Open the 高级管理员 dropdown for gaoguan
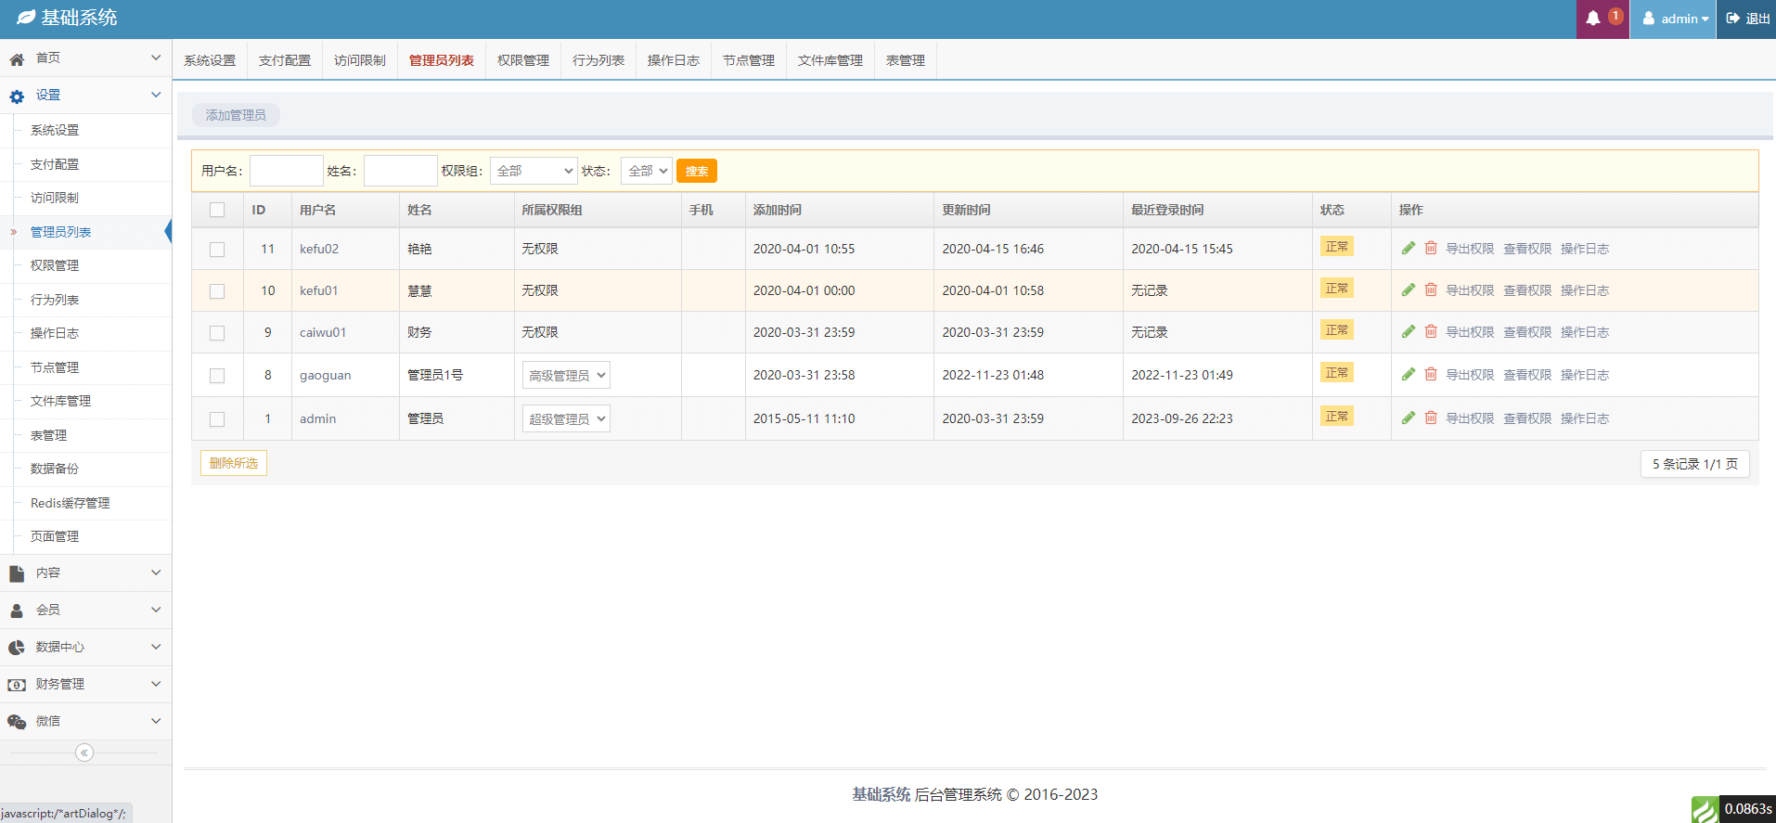Viewport: 1776px width, 823px height. (x=566, y=376)
